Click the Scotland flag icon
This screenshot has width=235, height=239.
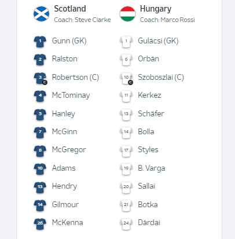41,14
